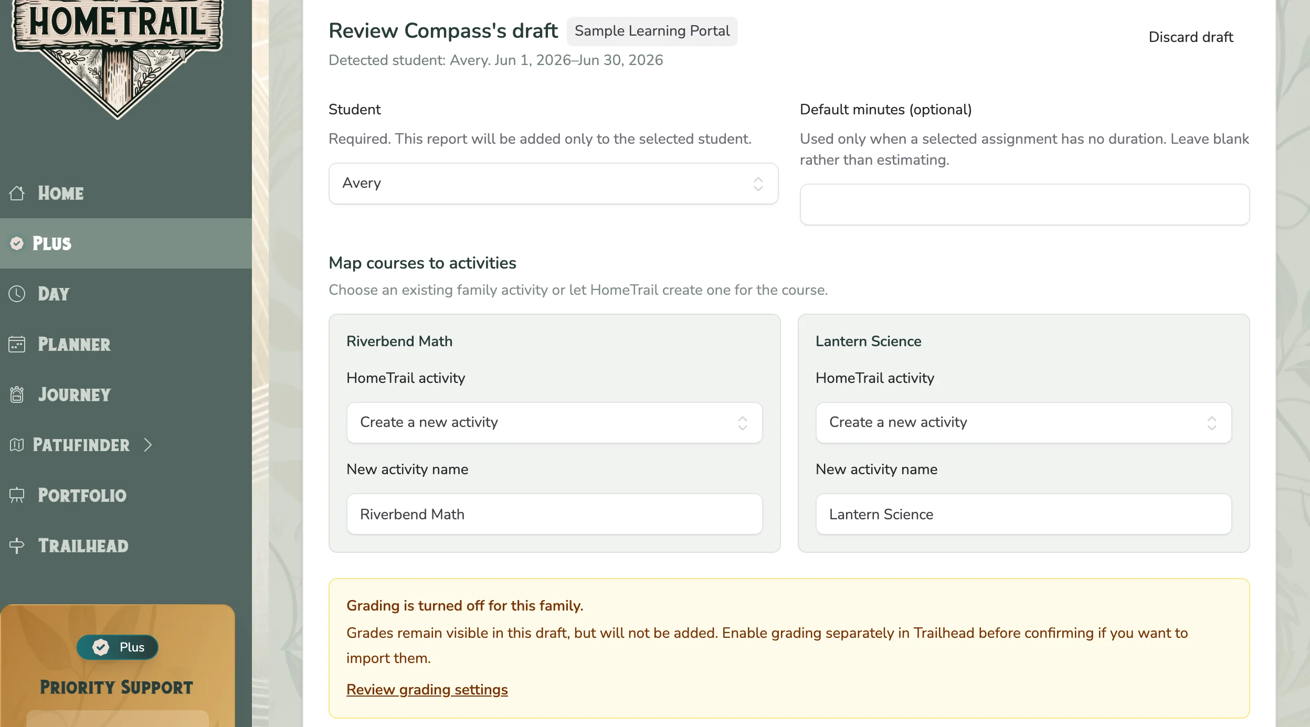
Task: Open Riverbend Math HomeTrail activity dropdown
Action: coord(554,423)
